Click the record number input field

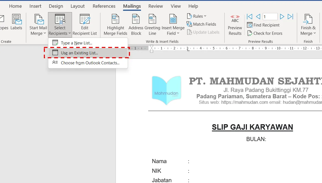270,17
